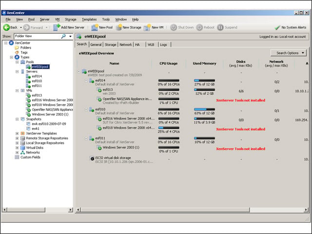
Task: Click the Forward arrow icon
Action: (26, 27)
